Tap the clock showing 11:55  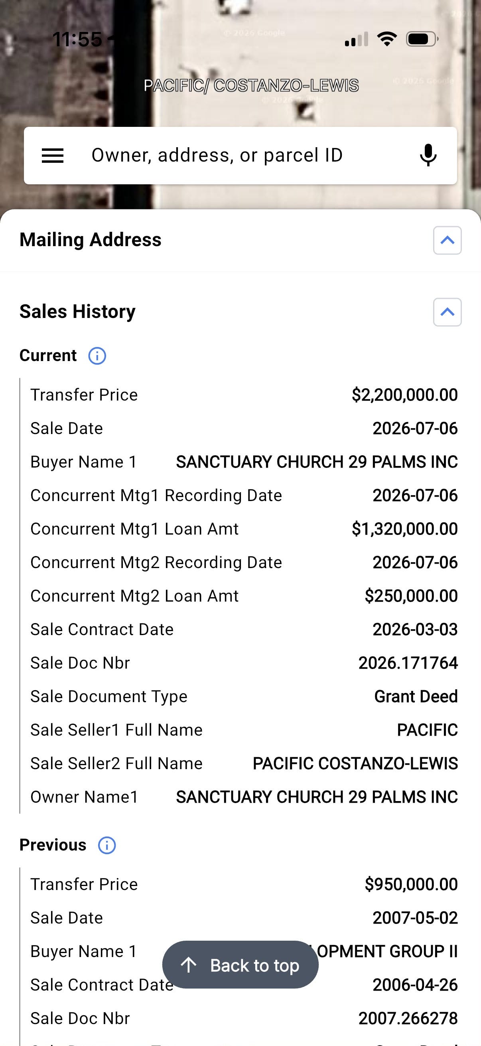[77, 39]
